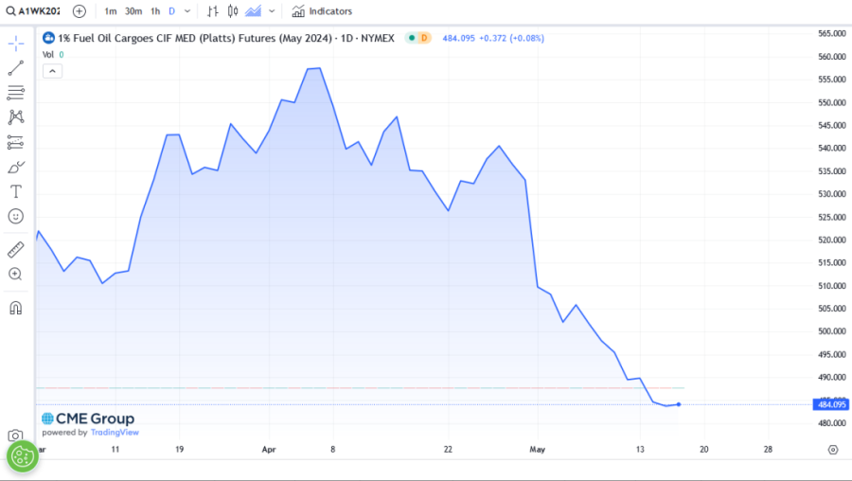This screenshot has height=481, width=852.
Task: Open the Fibonacci retracement tool
Action: pos(16,93)
